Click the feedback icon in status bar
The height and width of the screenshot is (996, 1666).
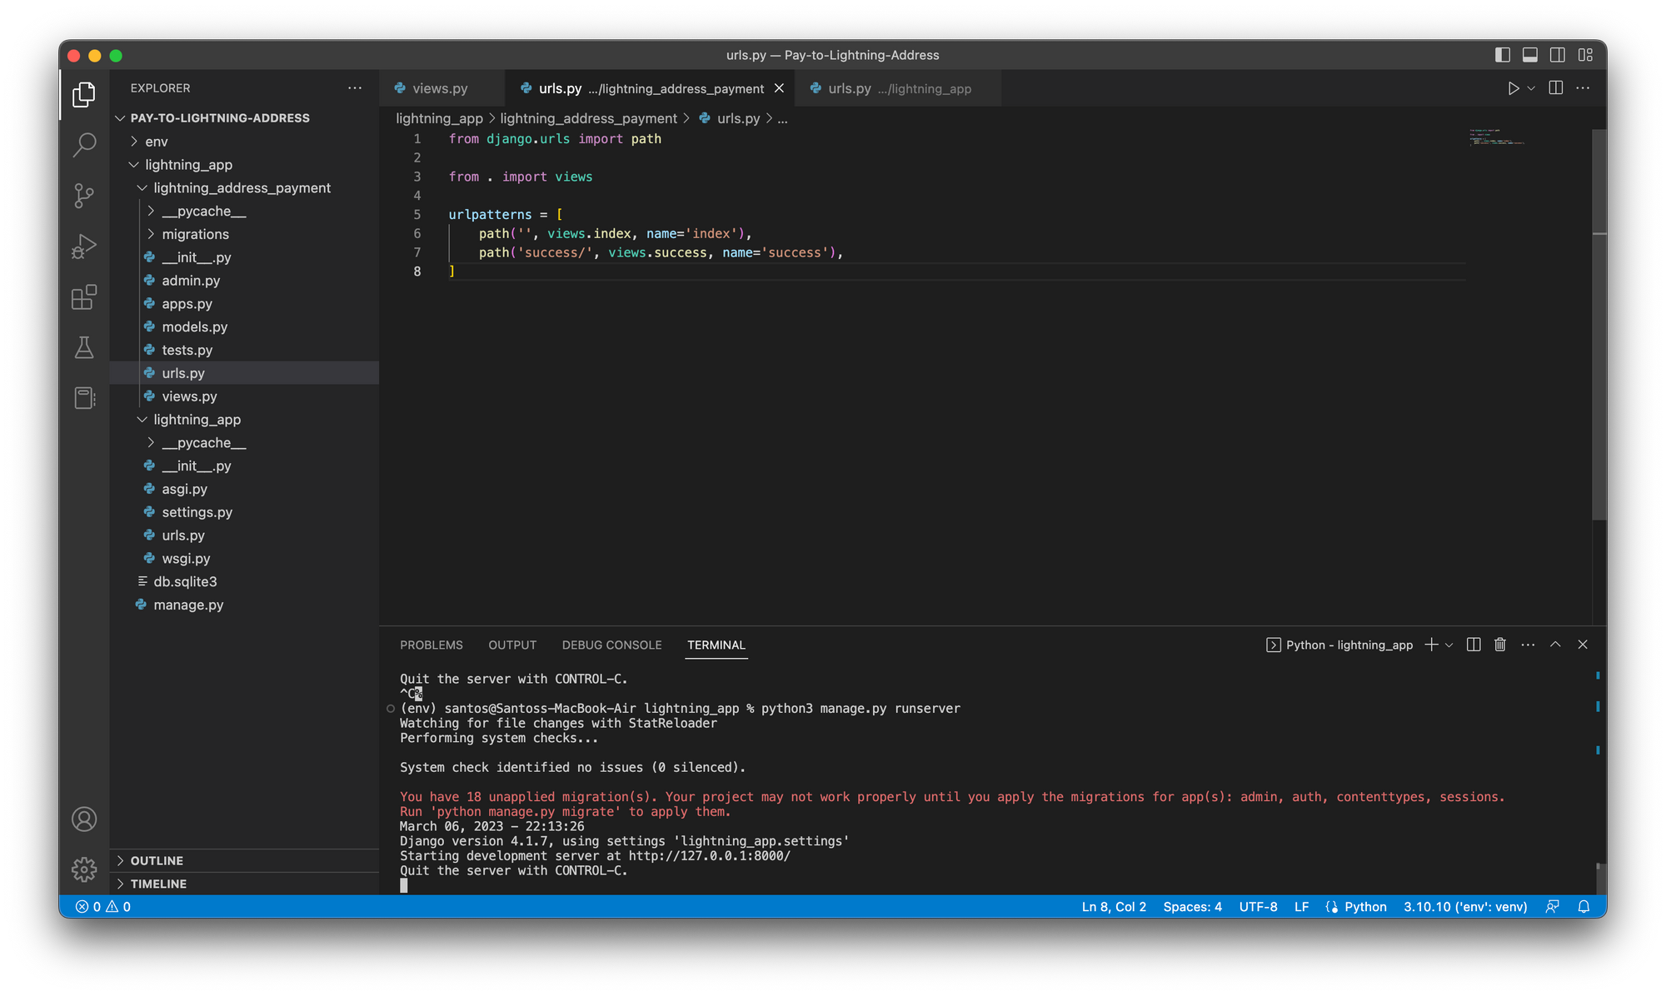pyautogui.click(x=1553, y=907)
